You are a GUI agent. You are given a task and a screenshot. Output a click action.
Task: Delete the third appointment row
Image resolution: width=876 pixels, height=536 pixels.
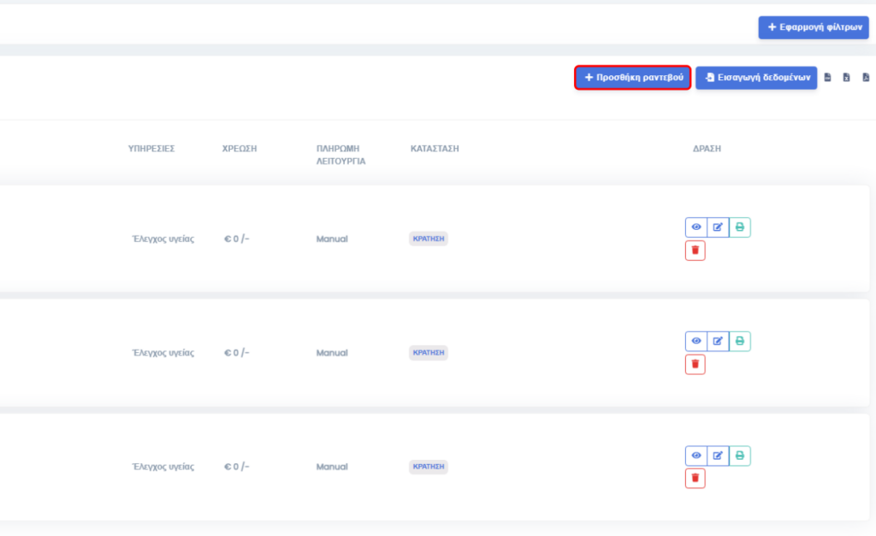click(x=695, y=478)
